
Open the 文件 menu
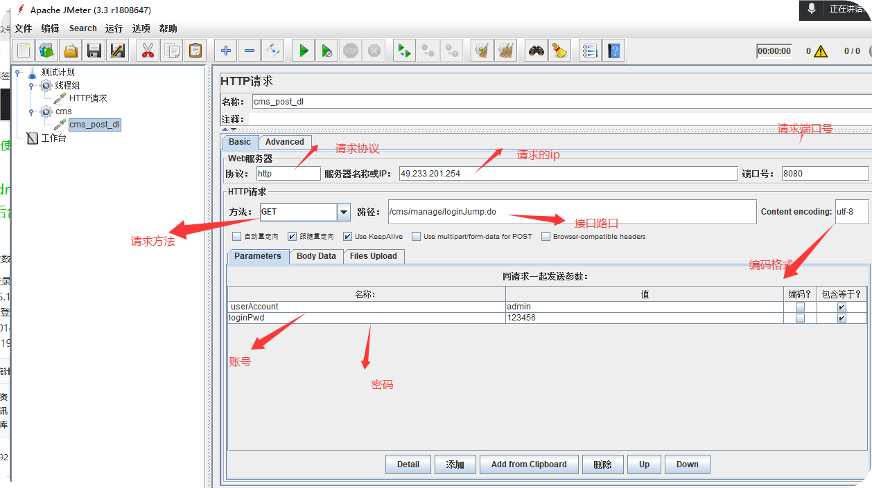[23, 28]
